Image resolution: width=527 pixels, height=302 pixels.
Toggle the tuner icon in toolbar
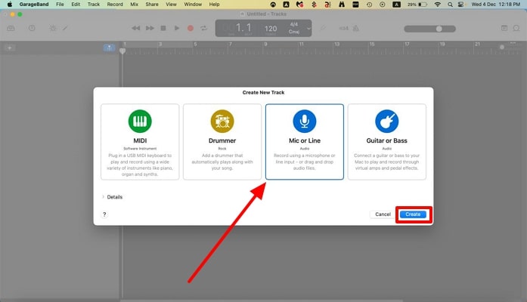(323, 28)
